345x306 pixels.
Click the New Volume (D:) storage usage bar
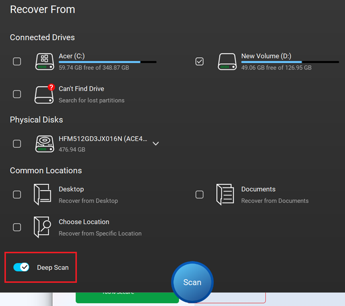click(290, 62)
